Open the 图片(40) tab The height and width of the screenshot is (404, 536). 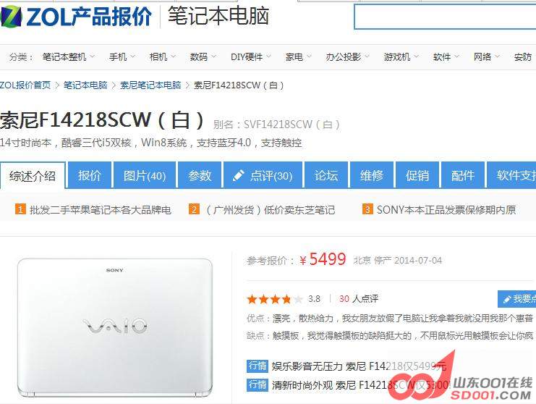coord(145,175)
